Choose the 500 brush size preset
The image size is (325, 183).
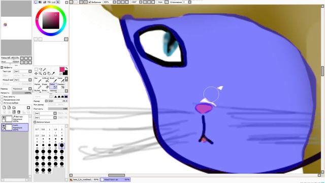click(x=49, y=171)
